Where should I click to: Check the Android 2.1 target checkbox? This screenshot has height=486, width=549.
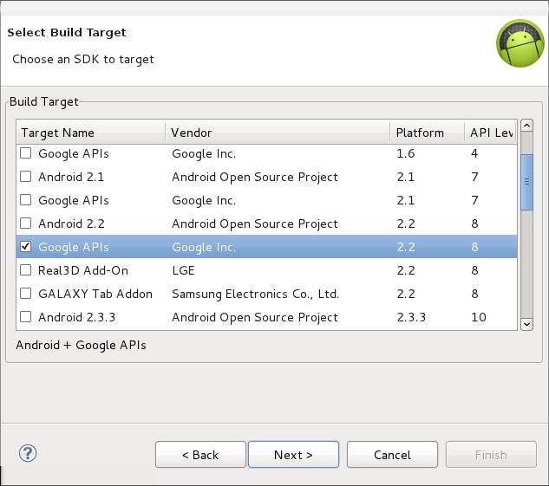25,177
